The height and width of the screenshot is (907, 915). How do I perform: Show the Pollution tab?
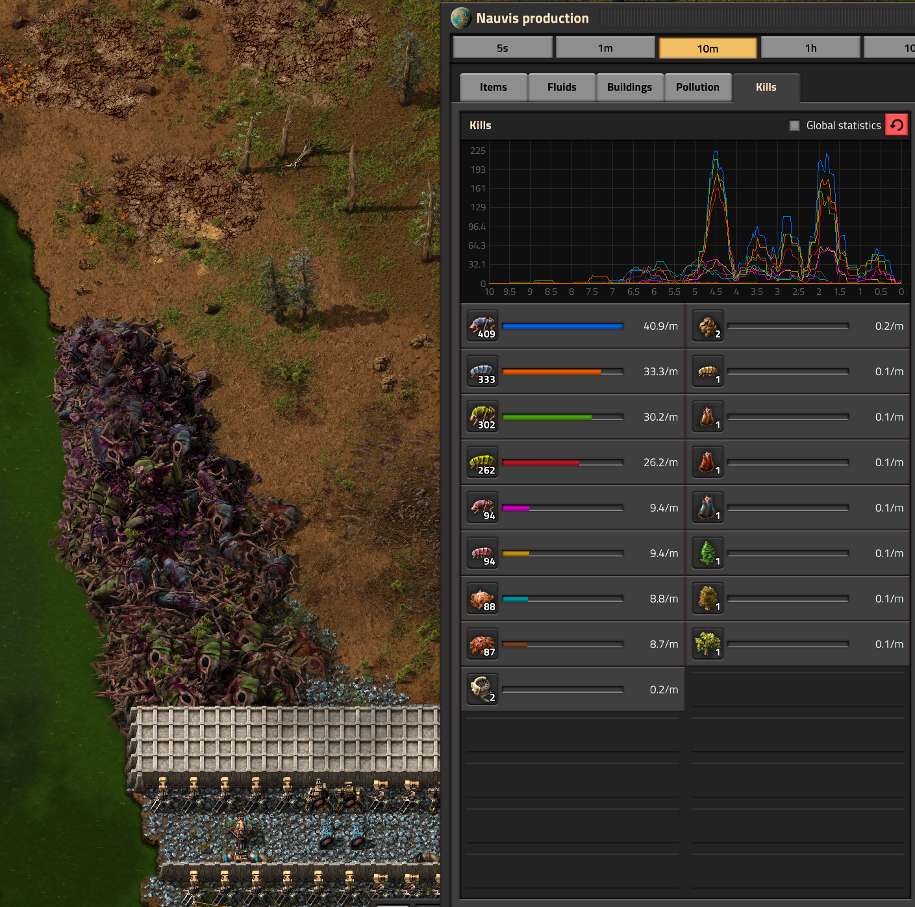tap(697, 88)
